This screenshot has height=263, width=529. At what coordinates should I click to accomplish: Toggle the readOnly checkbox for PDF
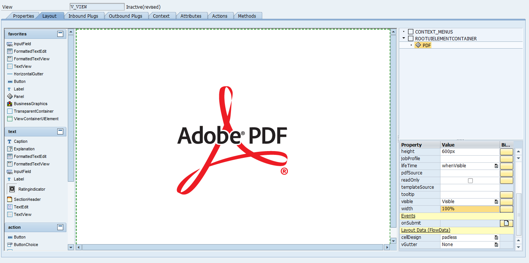[x=469, y=180]
